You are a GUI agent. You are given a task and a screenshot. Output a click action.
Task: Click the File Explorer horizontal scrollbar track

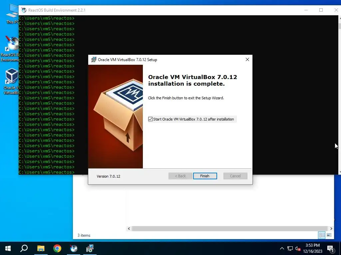(x=230, y=228)
